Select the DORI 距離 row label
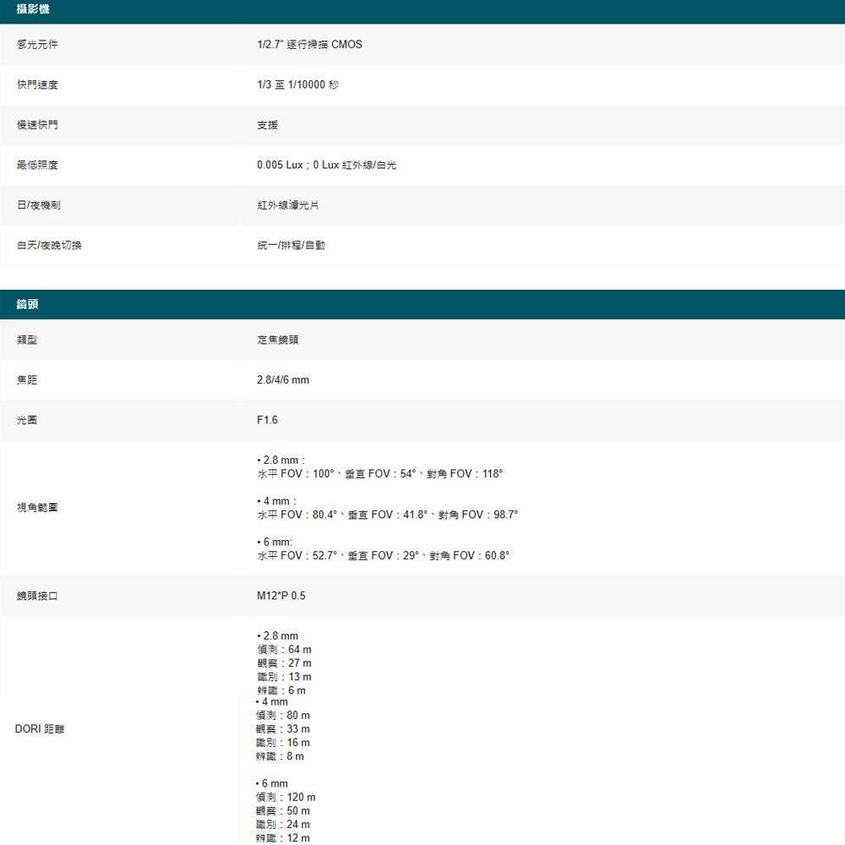The width and height of the screenshot is (845, 845). coord(38,728)
